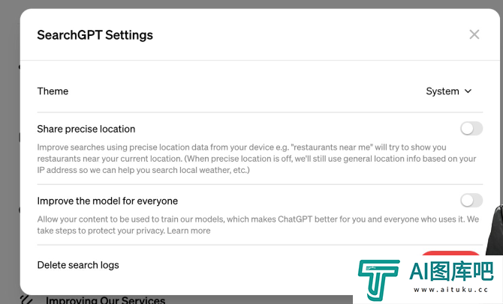Screen dimensions: 503x304
Task: Click the precise location description text
Action: pos(255,159)
